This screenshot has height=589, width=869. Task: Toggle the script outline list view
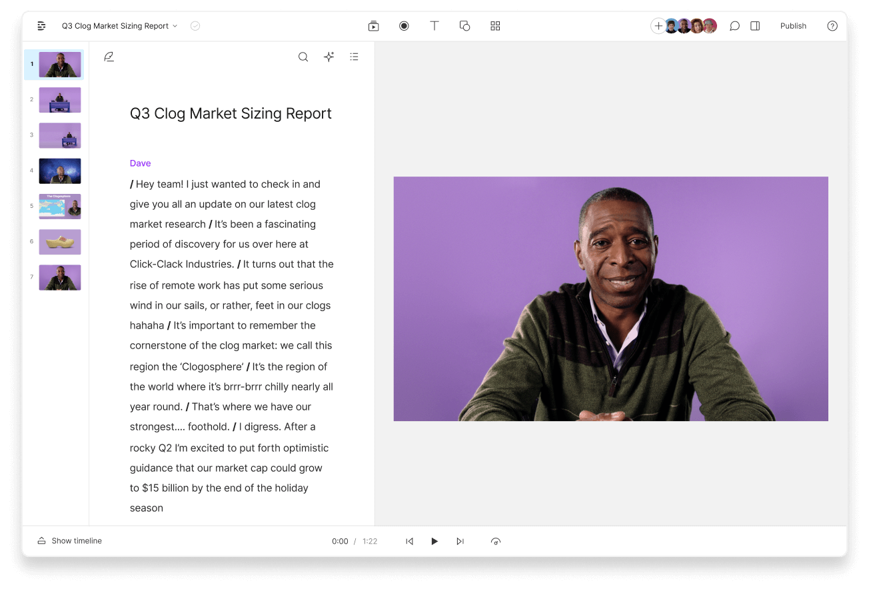354,57
